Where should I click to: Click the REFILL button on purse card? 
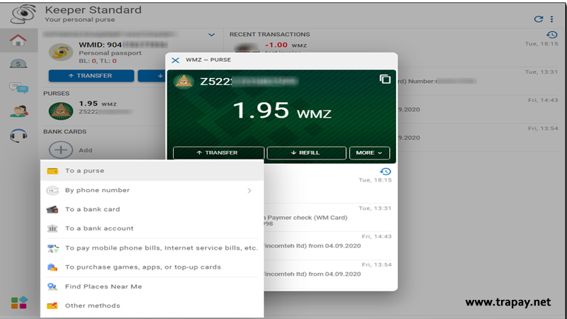point(306,152)
